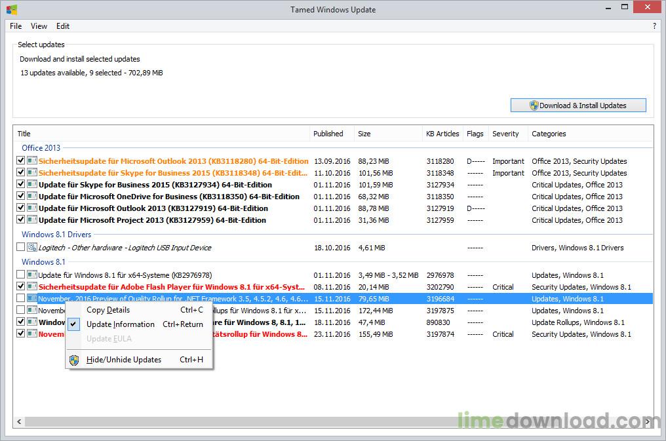Click the driver icon beside Logitech USB Input Device
The height and width of the screenshot is (441, 666).
tap(32, 248)
